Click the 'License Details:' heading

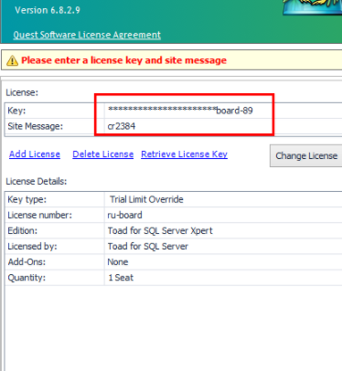37,182
